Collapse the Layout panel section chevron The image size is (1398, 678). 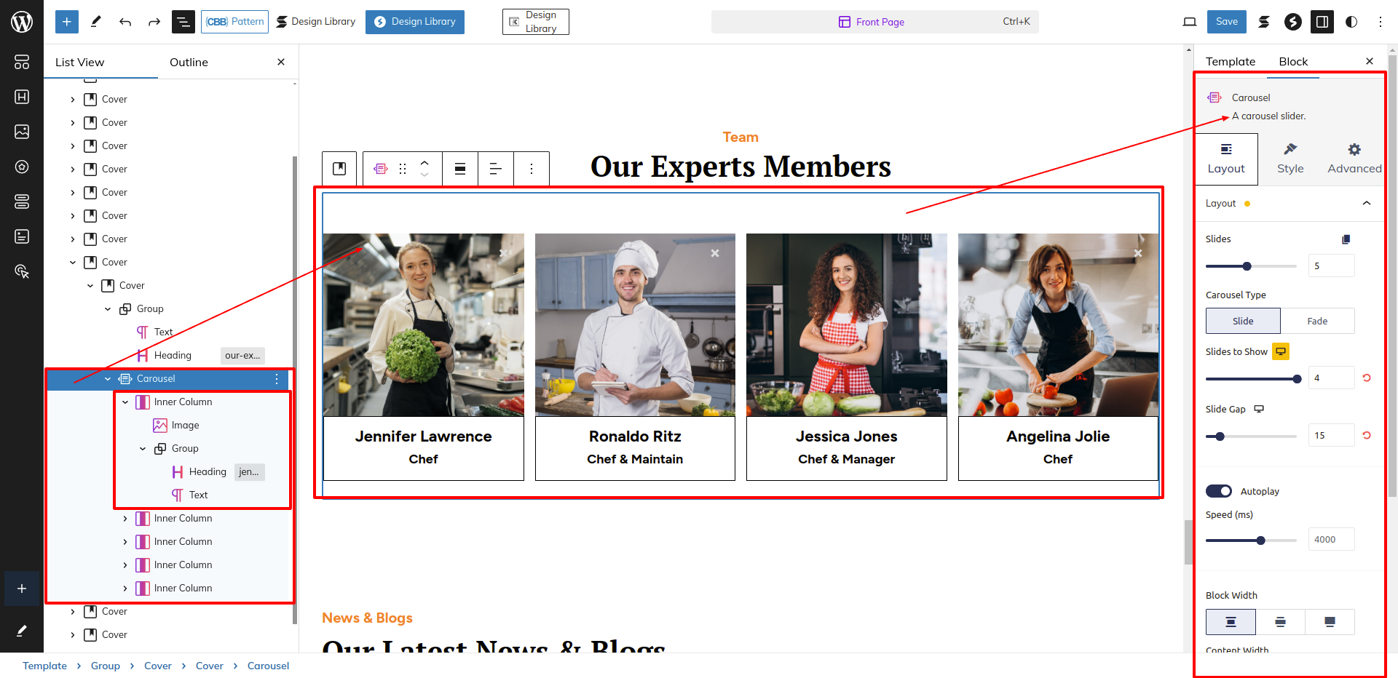coord(1366,204)
